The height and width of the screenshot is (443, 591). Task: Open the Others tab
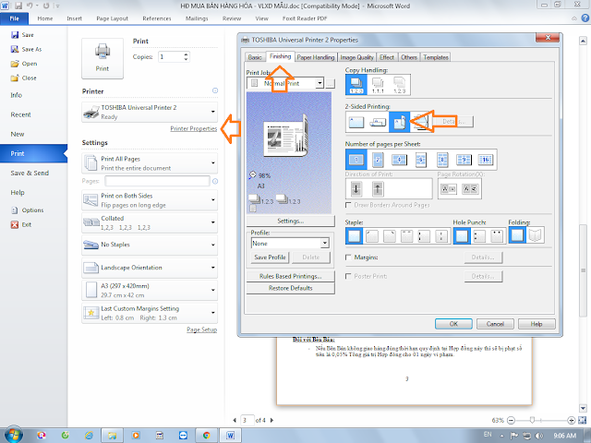tap(408, 57)
